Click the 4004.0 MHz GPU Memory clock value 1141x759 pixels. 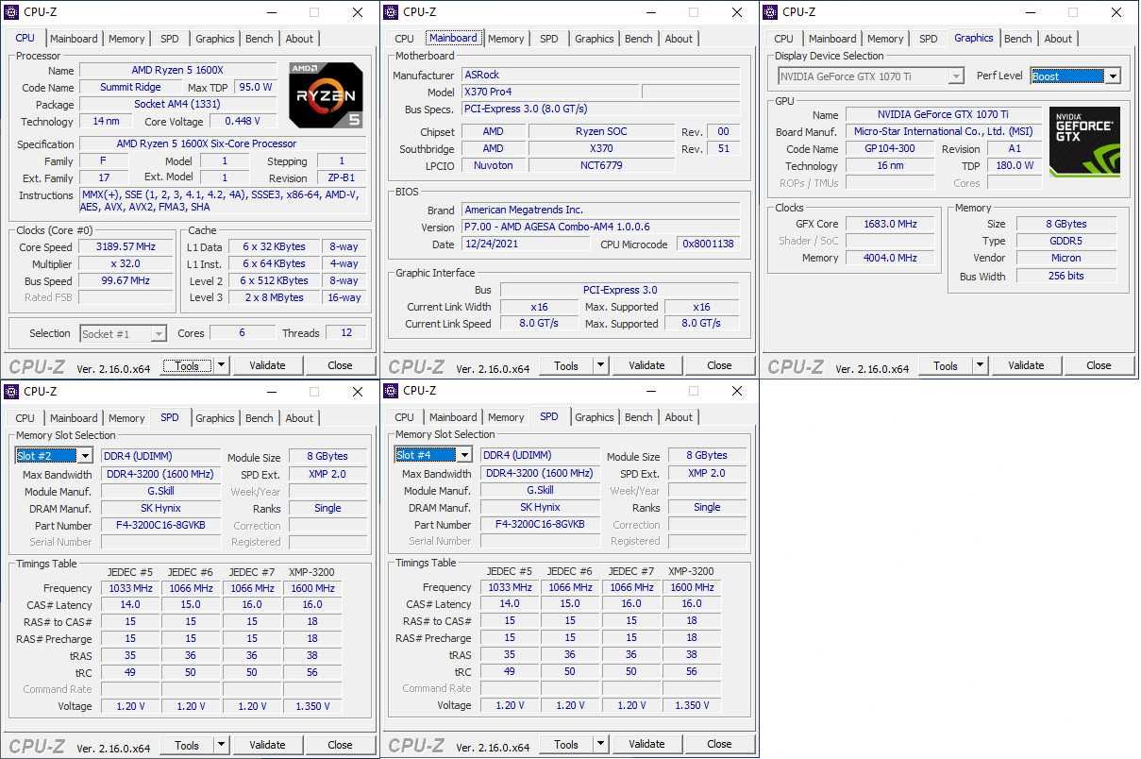tap(890, 259)
